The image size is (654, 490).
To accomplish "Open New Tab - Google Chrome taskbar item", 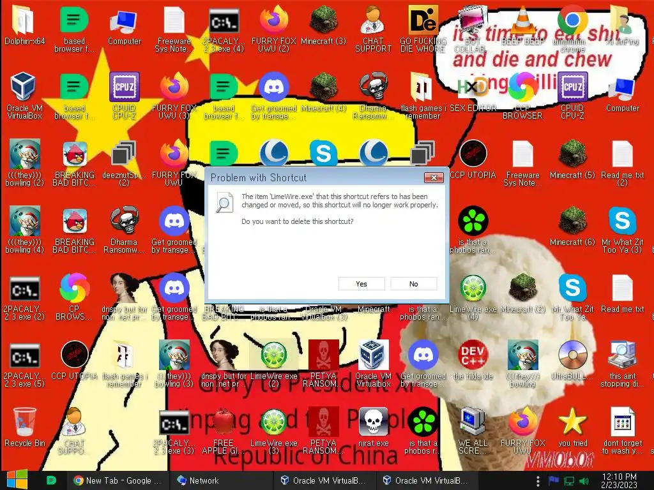I will point(118,480).
